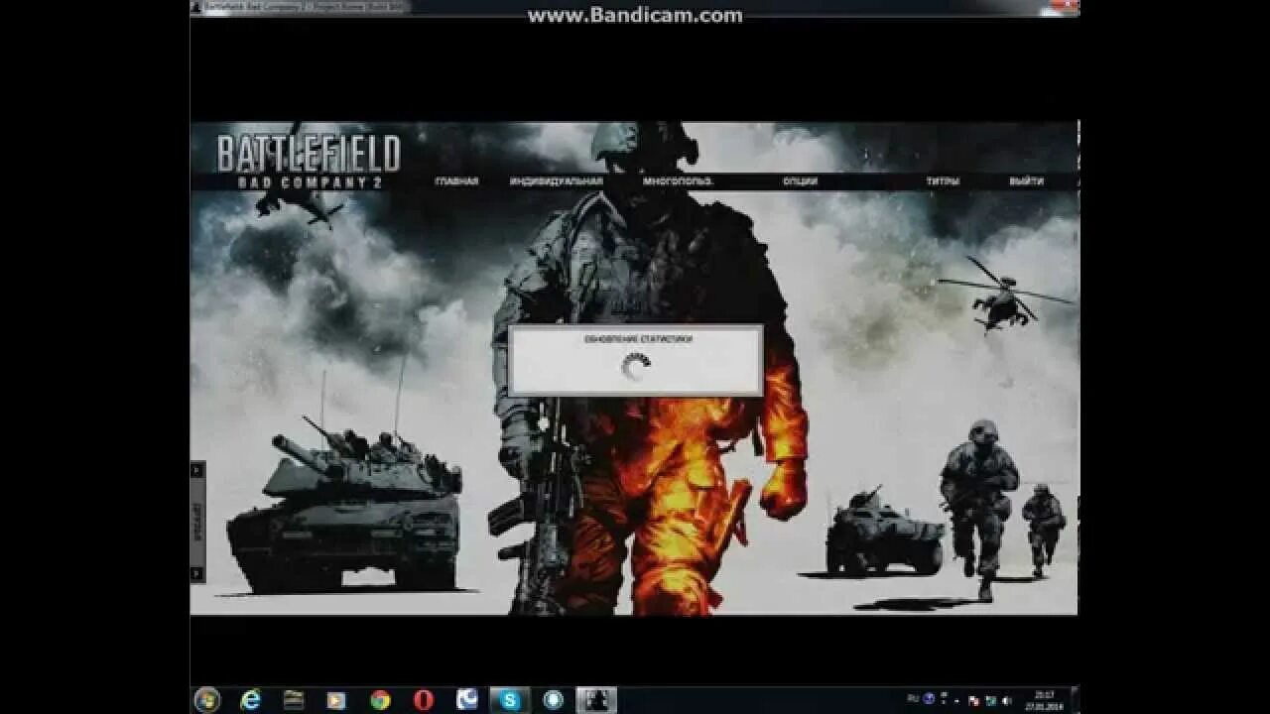Click the Battlefield Bad Company 2 logo
Viewport: 1270px width, 714px height.
pos(309,161)
